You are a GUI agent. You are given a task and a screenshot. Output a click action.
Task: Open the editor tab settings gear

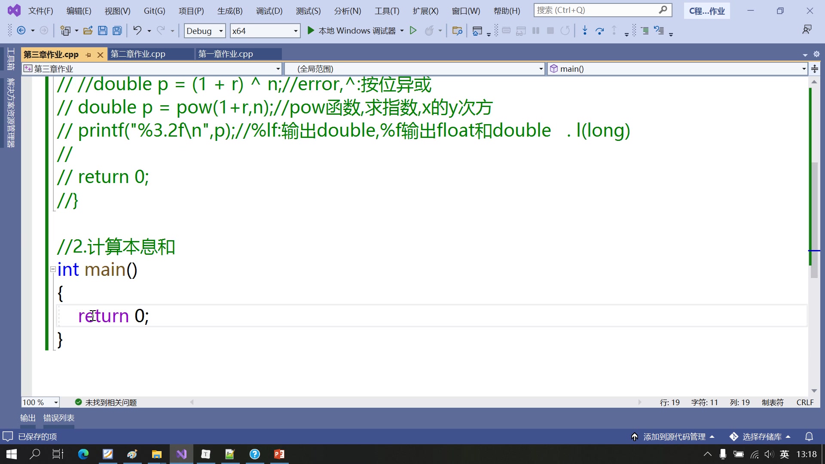(816, 54)
